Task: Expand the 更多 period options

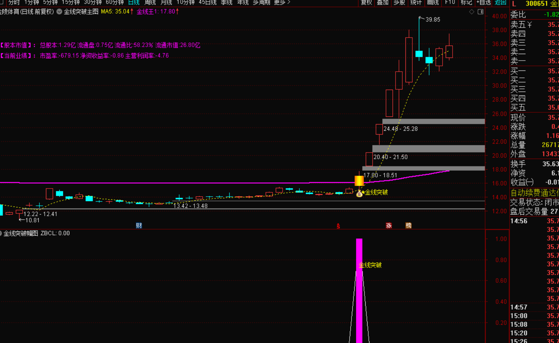Action: tap(282, 2)
